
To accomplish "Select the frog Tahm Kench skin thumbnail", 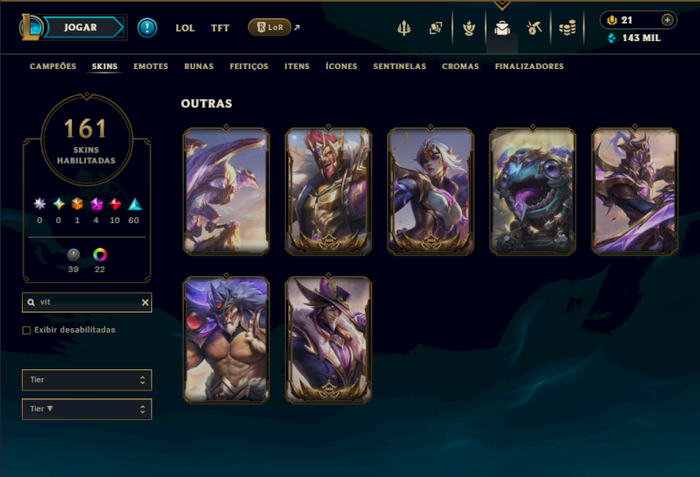I will click(x=533, y=191).
